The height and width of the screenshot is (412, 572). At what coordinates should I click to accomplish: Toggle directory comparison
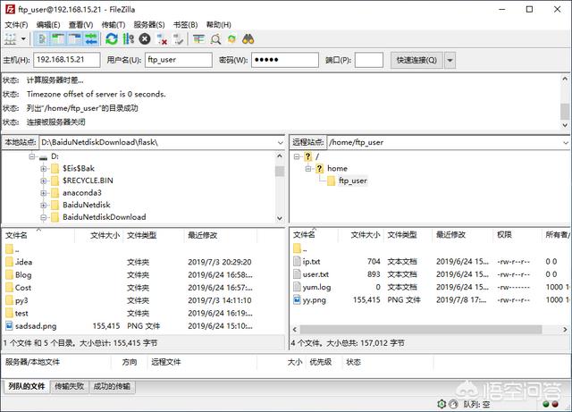tap(215, 38)
